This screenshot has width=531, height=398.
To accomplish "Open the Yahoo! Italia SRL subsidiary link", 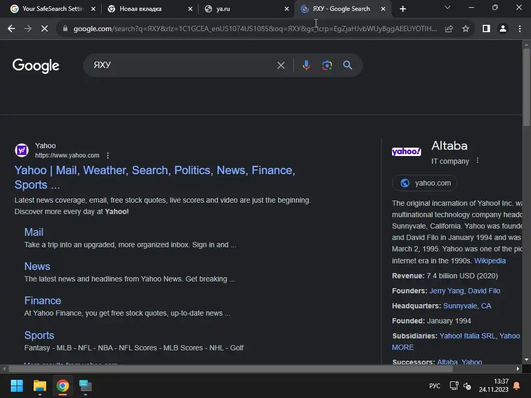I will tap(467, 336).
